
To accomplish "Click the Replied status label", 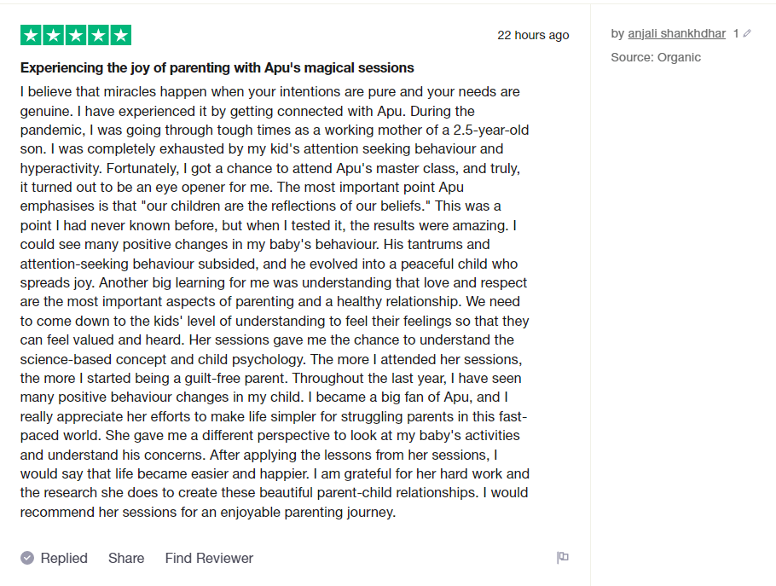I will click(x=64, y=558).
